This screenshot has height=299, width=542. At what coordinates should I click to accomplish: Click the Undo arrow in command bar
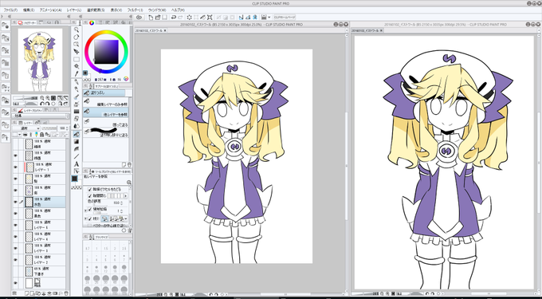pos(173,17)
